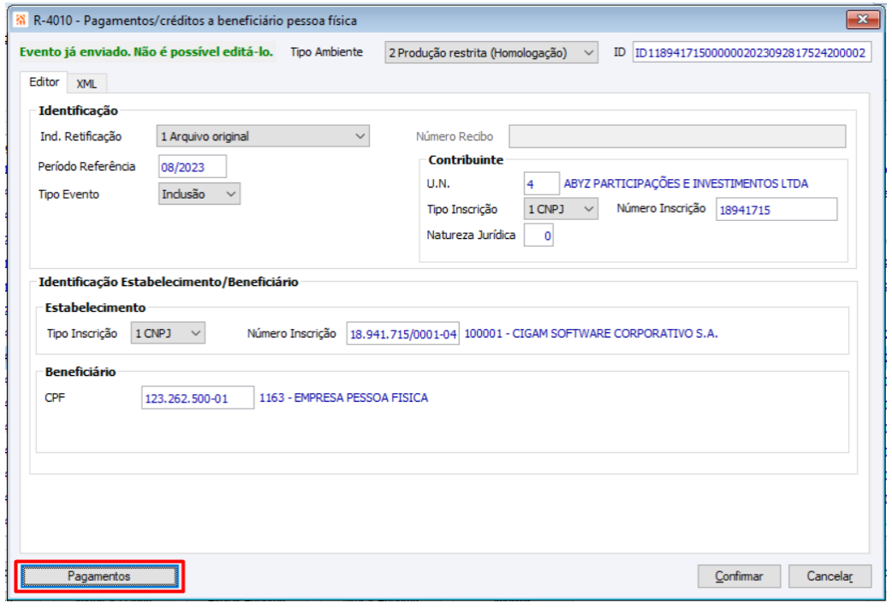Screen dimensions: 892x609
Task: Open the Tipo Ambiente dropdown
Action: coord(491,52)
